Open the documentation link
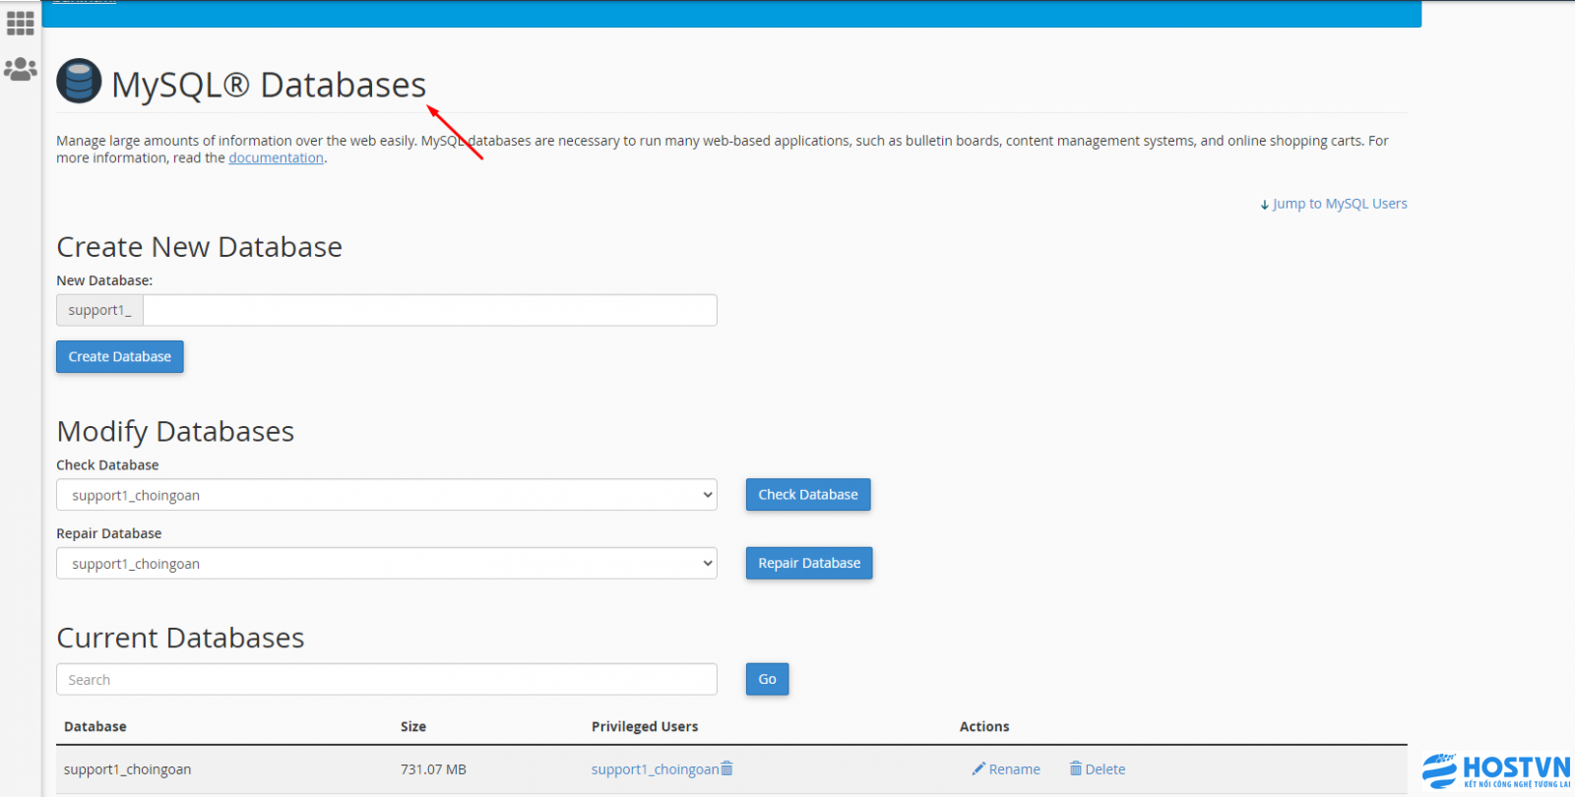 tap(276, 157)
